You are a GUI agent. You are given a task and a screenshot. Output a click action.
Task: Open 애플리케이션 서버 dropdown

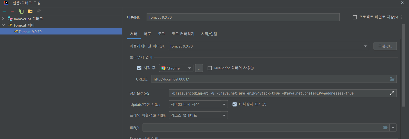coord(268,46)
